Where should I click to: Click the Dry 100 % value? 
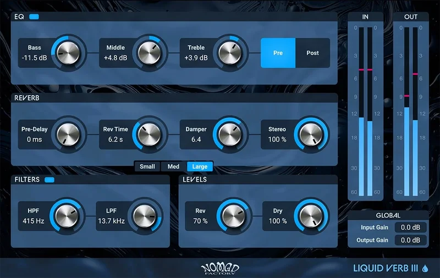(x=278, y=221)
